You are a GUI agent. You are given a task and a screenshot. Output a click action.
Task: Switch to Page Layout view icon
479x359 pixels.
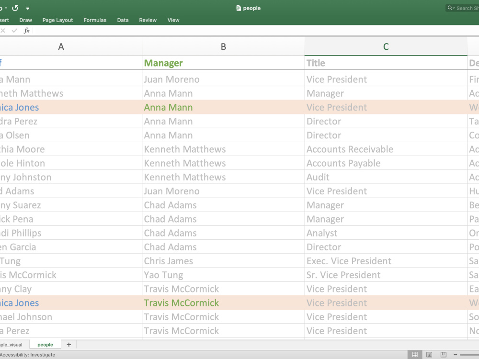[x=429, y=354]
